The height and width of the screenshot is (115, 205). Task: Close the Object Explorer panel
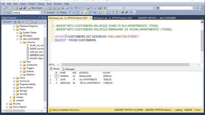(x=45, y=18)
